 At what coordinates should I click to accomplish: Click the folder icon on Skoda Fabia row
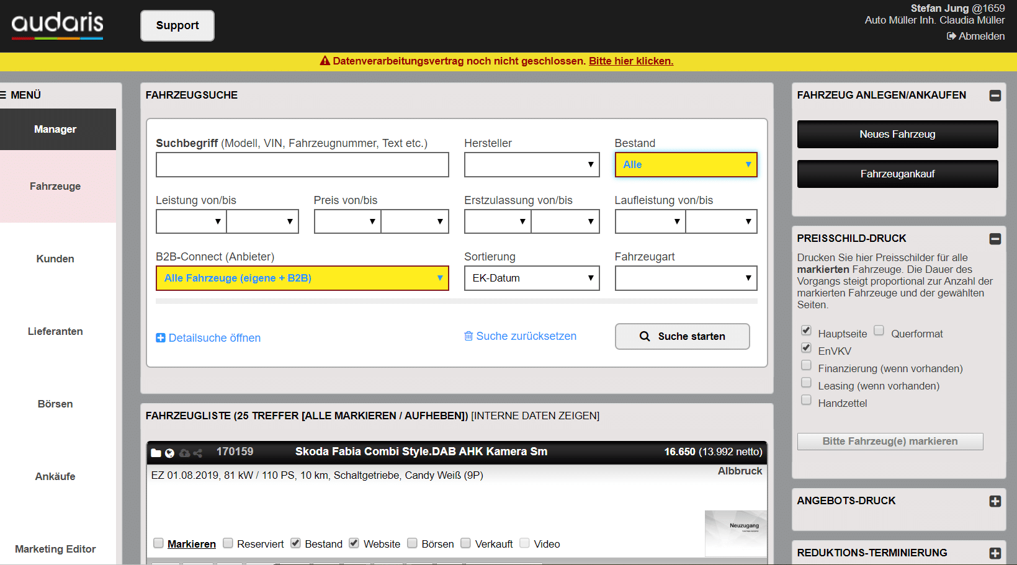[x=156, y=453]
